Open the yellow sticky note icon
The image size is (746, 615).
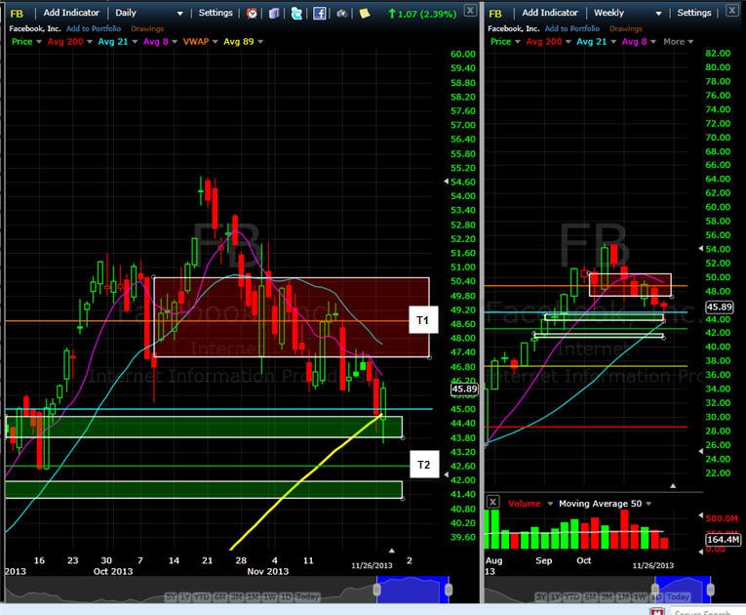point(365,14)
